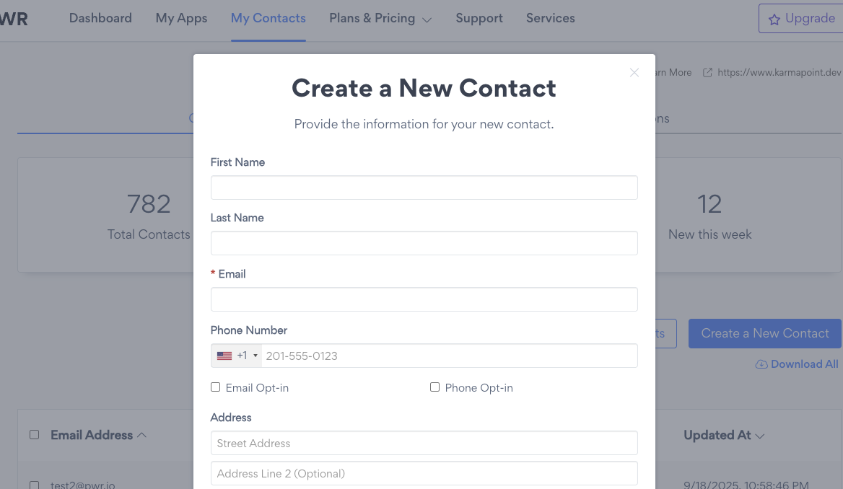Focus the Email input field
The width and height of the screenshot is (843, 489).
coord(424,299)
